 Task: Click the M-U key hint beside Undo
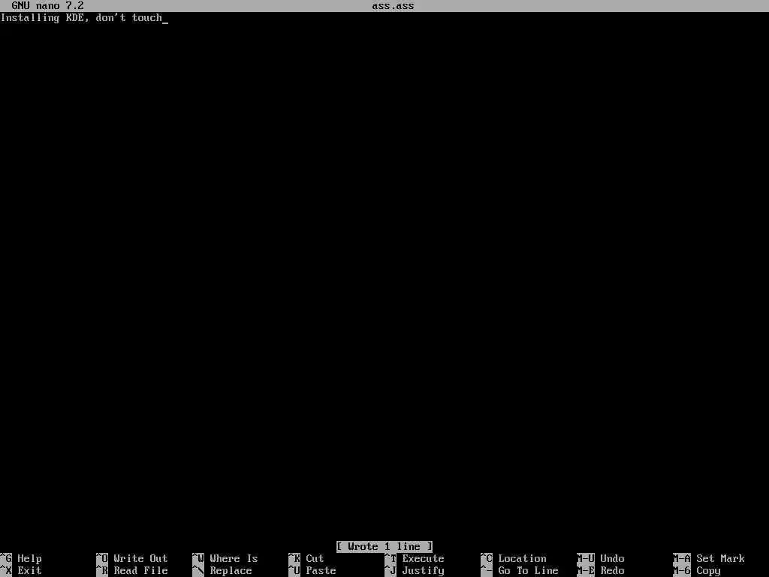(x=586, y=558)
